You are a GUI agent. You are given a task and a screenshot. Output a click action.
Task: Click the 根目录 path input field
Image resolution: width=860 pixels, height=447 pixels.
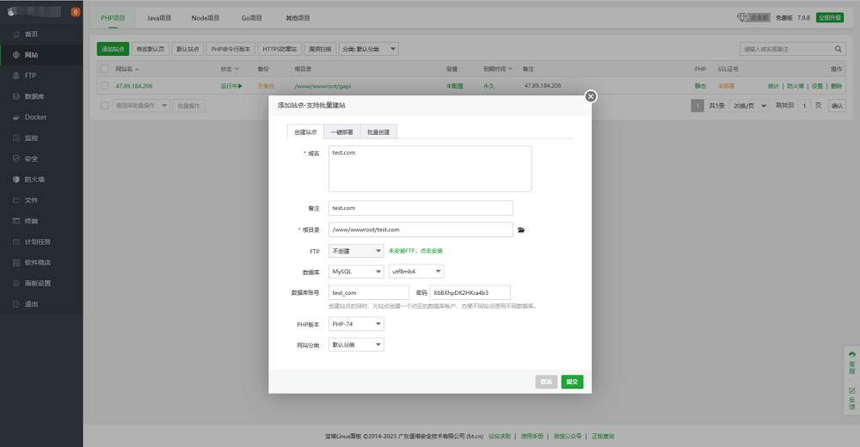point(421,230)
